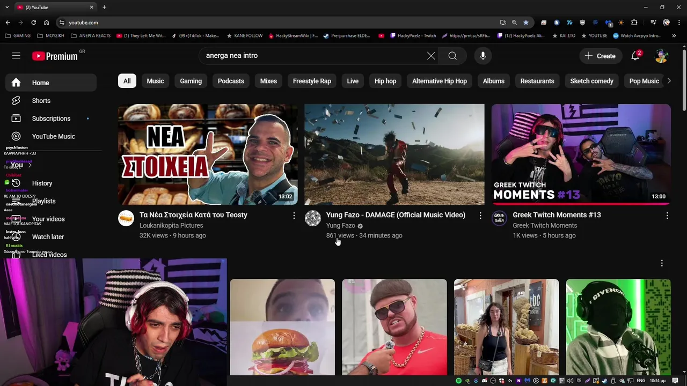The image size is (687, 386).
Task: Open Loukanikopita Pictures channel avatar
Action: [126, 218]
